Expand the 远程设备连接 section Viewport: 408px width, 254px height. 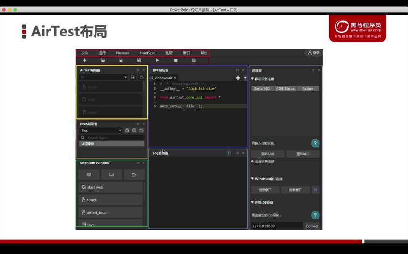252,162
